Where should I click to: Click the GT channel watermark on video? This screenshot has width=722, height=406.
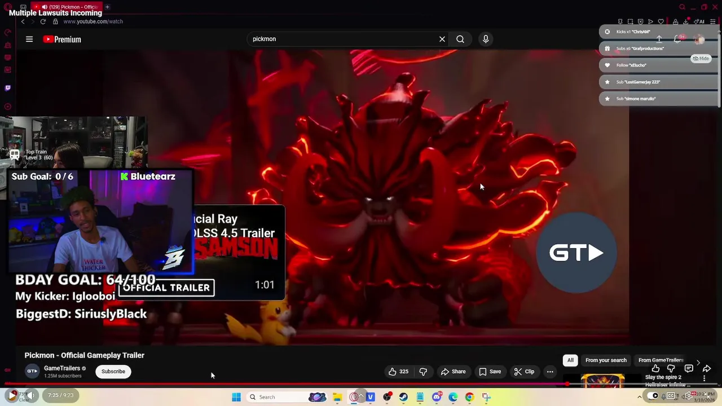[576, 253]
